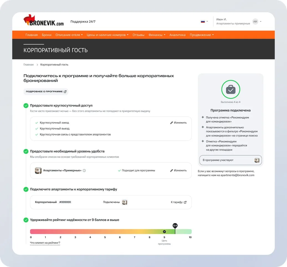Click the plus icon beside передаётся на другие площадки

click(203, 141)
